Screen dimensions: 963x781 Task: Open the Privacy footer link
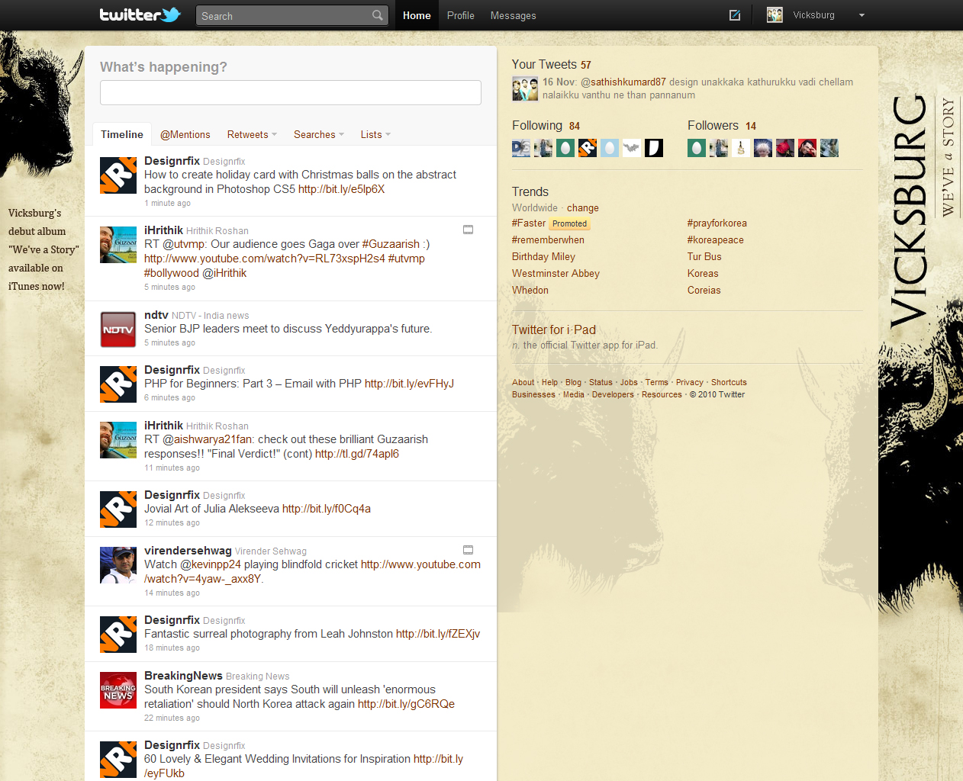(690, 382)
